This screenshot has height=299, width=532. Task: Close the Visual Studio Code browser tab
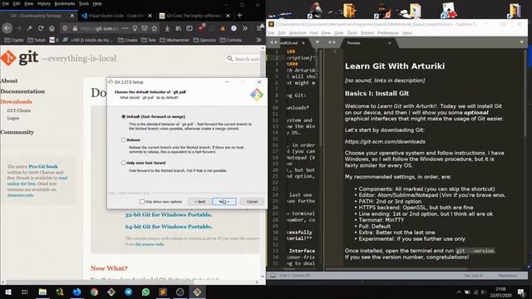click(150, 16)
